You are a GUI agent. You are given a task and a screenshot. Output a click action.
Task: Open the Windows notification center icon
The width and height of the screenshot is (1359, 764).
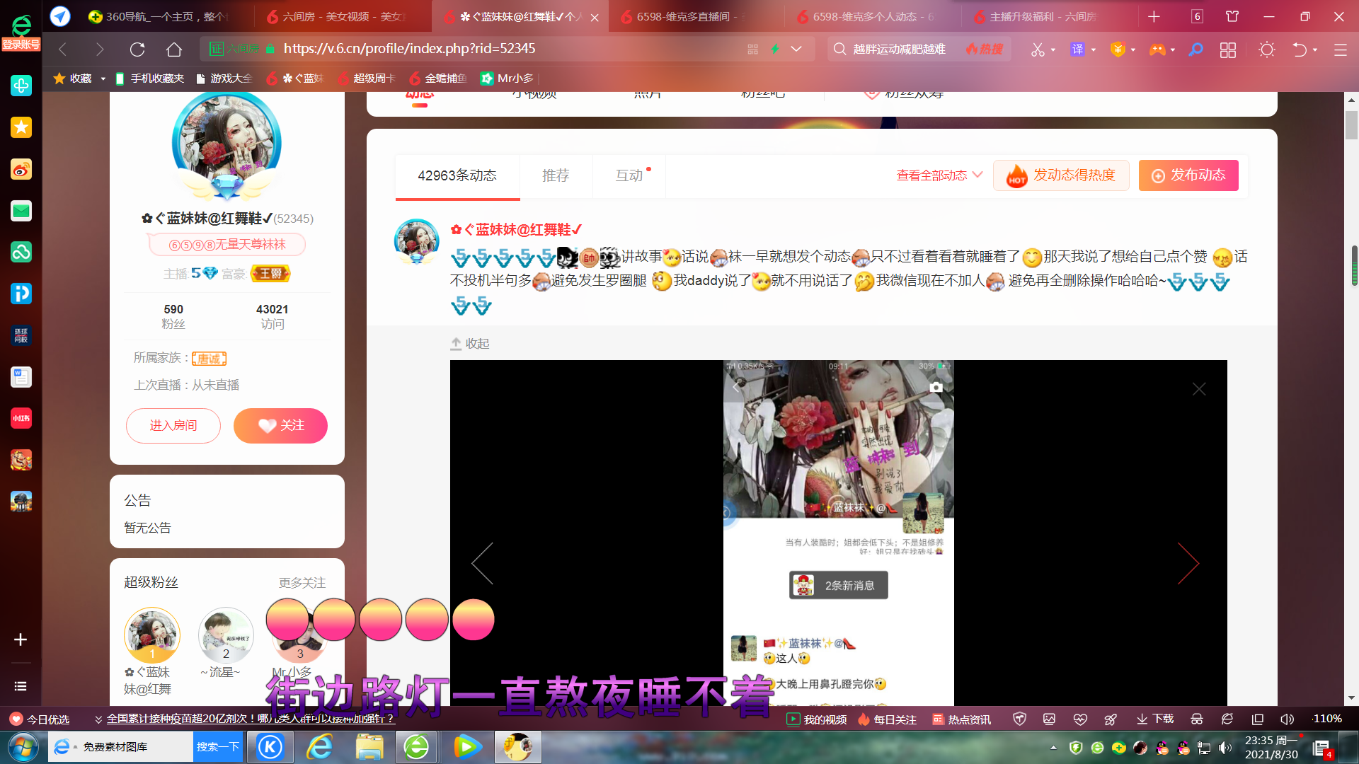1321,748
